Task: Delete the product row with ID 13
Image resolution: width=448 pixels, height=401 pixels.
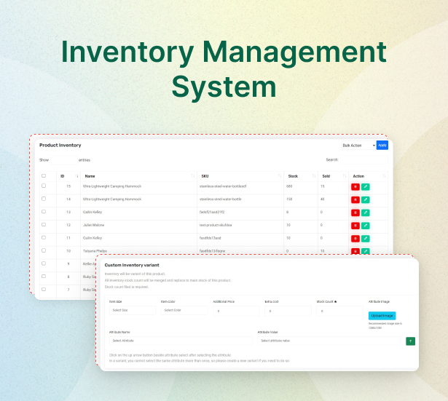Action: point(355,213)
